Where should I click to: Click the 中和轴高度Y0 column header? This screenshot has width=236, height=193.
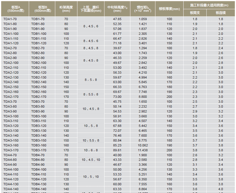point(117,9)
